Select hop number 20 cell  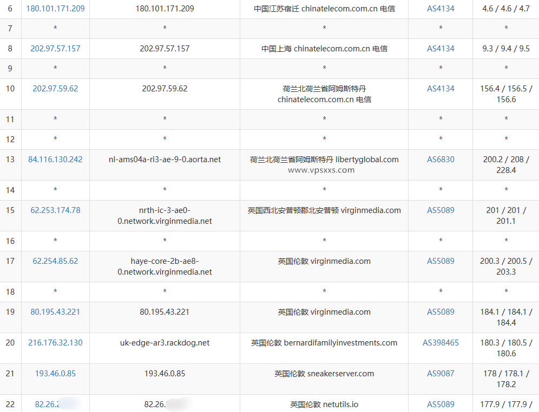pyautogui.click(x=10, y=348)
